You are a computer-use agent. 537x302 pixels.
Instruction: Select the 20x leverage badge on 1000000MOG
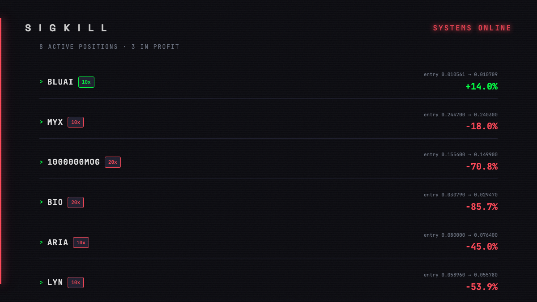point(113,162)
